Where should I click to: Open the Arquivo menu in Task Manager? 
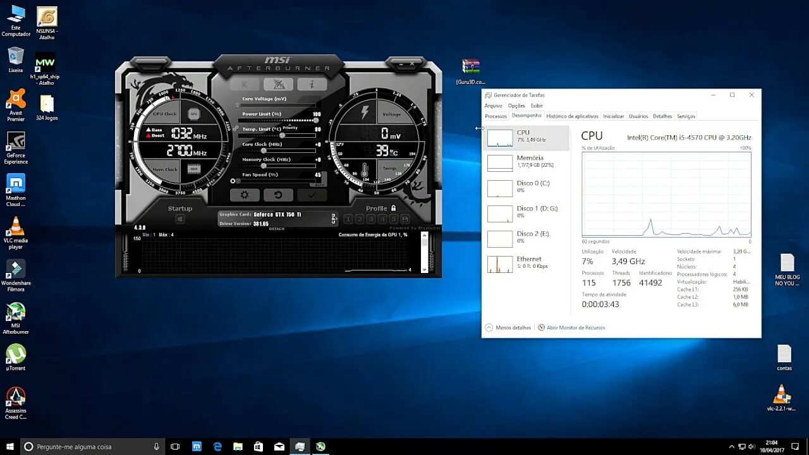pyautogui.click(x=494, y=106)
